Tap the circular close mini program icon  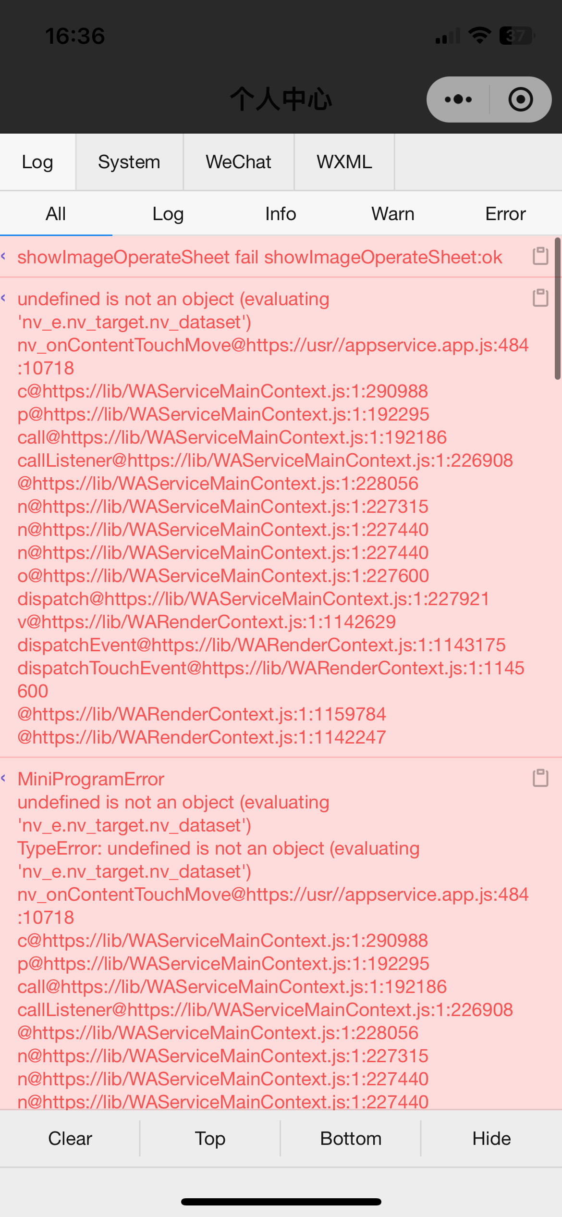point(521,99)
